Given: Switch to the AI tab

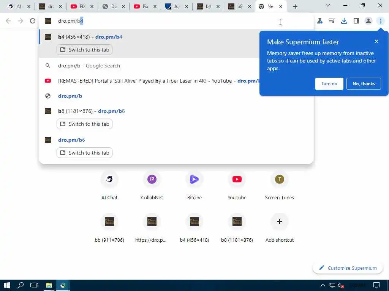Looking at the screenshot, I should [16, 6].
